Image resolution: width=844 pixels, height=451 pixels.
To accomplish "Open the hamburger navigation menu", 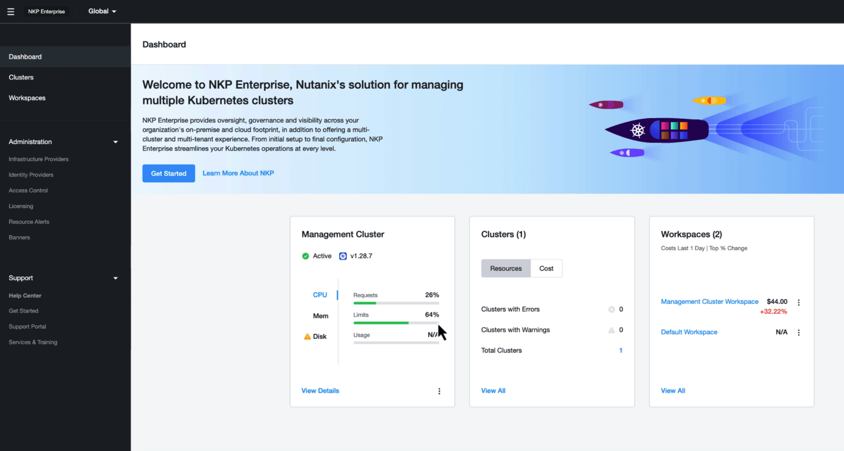I will point(11,11).
